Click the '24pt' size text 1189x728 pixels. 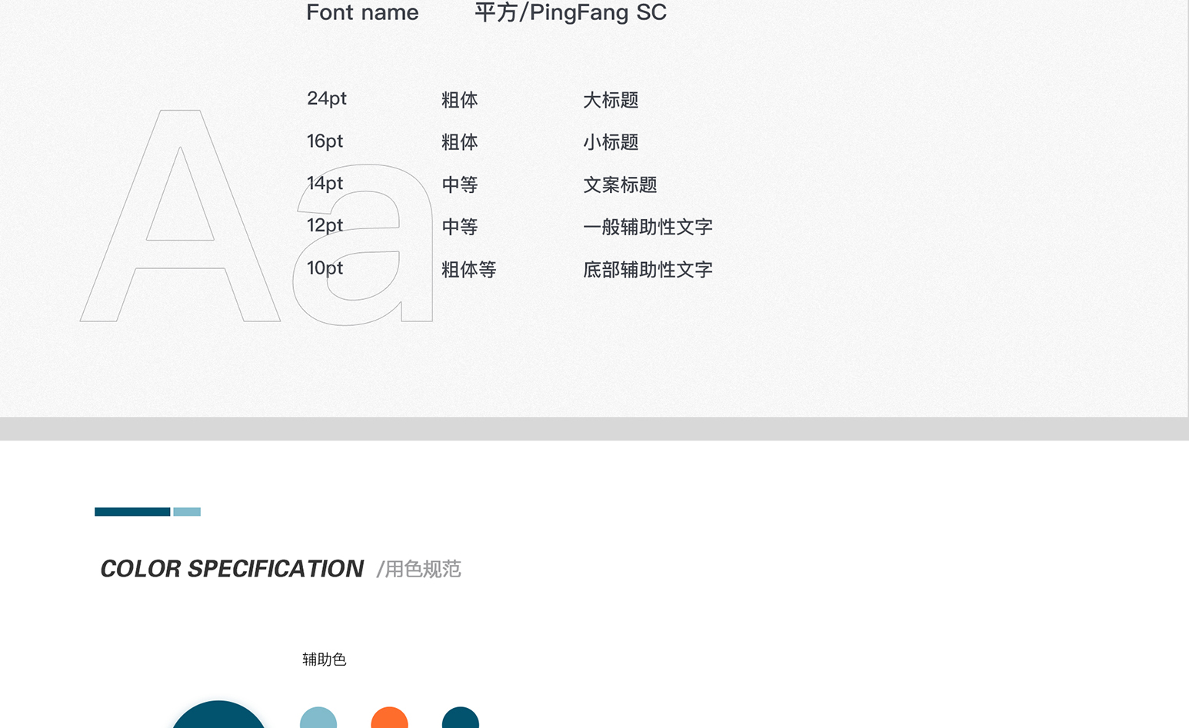click(327, 98)
